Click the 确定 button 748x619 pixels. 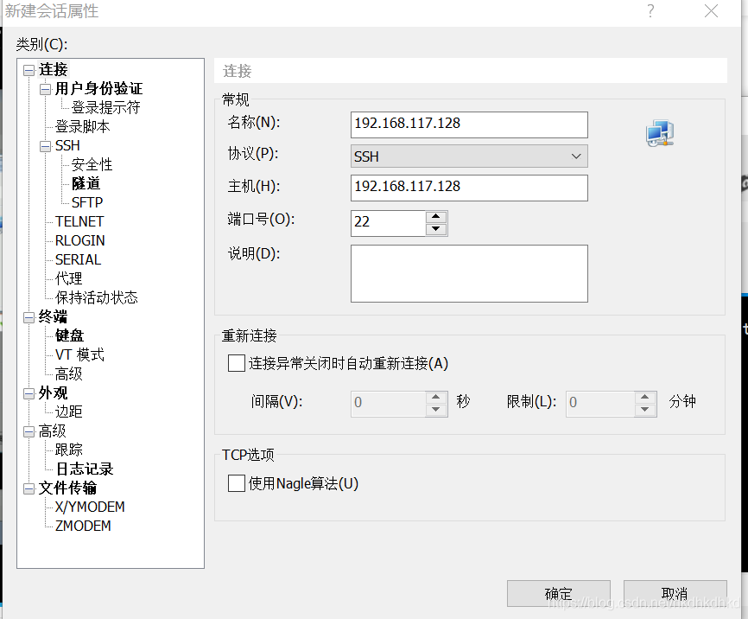(559, 593)
